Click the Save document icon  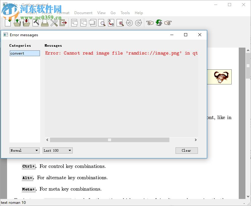pyautogui.click(x=26, y=23)
